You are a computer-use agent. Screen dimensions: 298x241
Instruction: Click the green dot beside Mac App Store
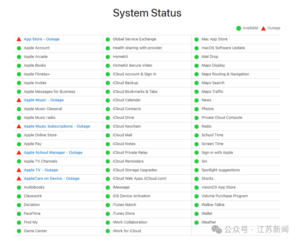coord(197,40)
